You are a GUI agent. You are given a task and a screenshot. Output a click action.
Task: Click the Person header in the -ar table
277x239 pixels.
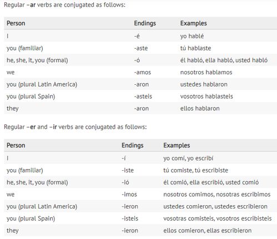click(x=16, y=23)
